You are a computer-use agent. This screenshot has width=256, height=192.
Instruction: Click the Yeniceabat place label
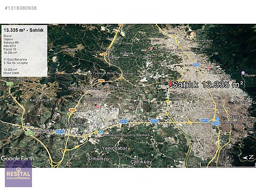114,148
